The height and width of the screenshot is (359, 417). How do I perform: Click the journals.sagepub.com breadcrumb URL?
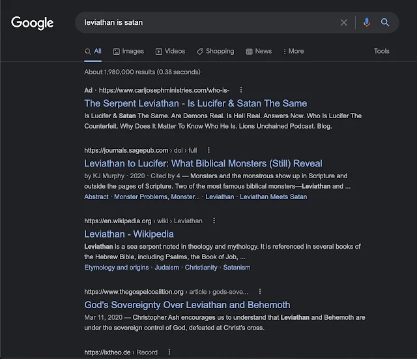pyautogui.click(x=141, y=151)
